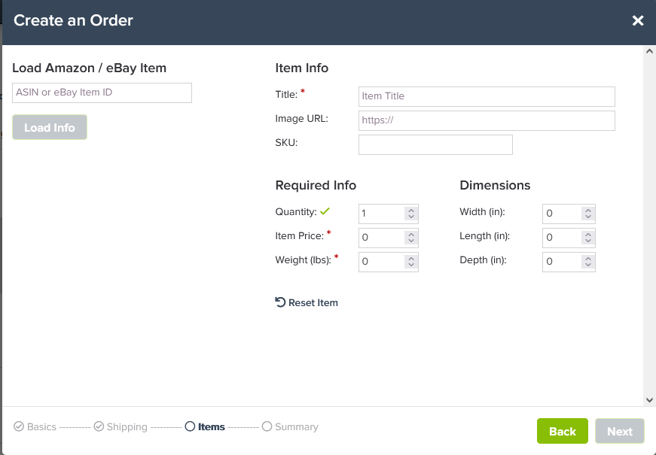Click the Required Info heading
This screenshot has width=656, height=455.
pyautogui.click(x=316, y=185)
